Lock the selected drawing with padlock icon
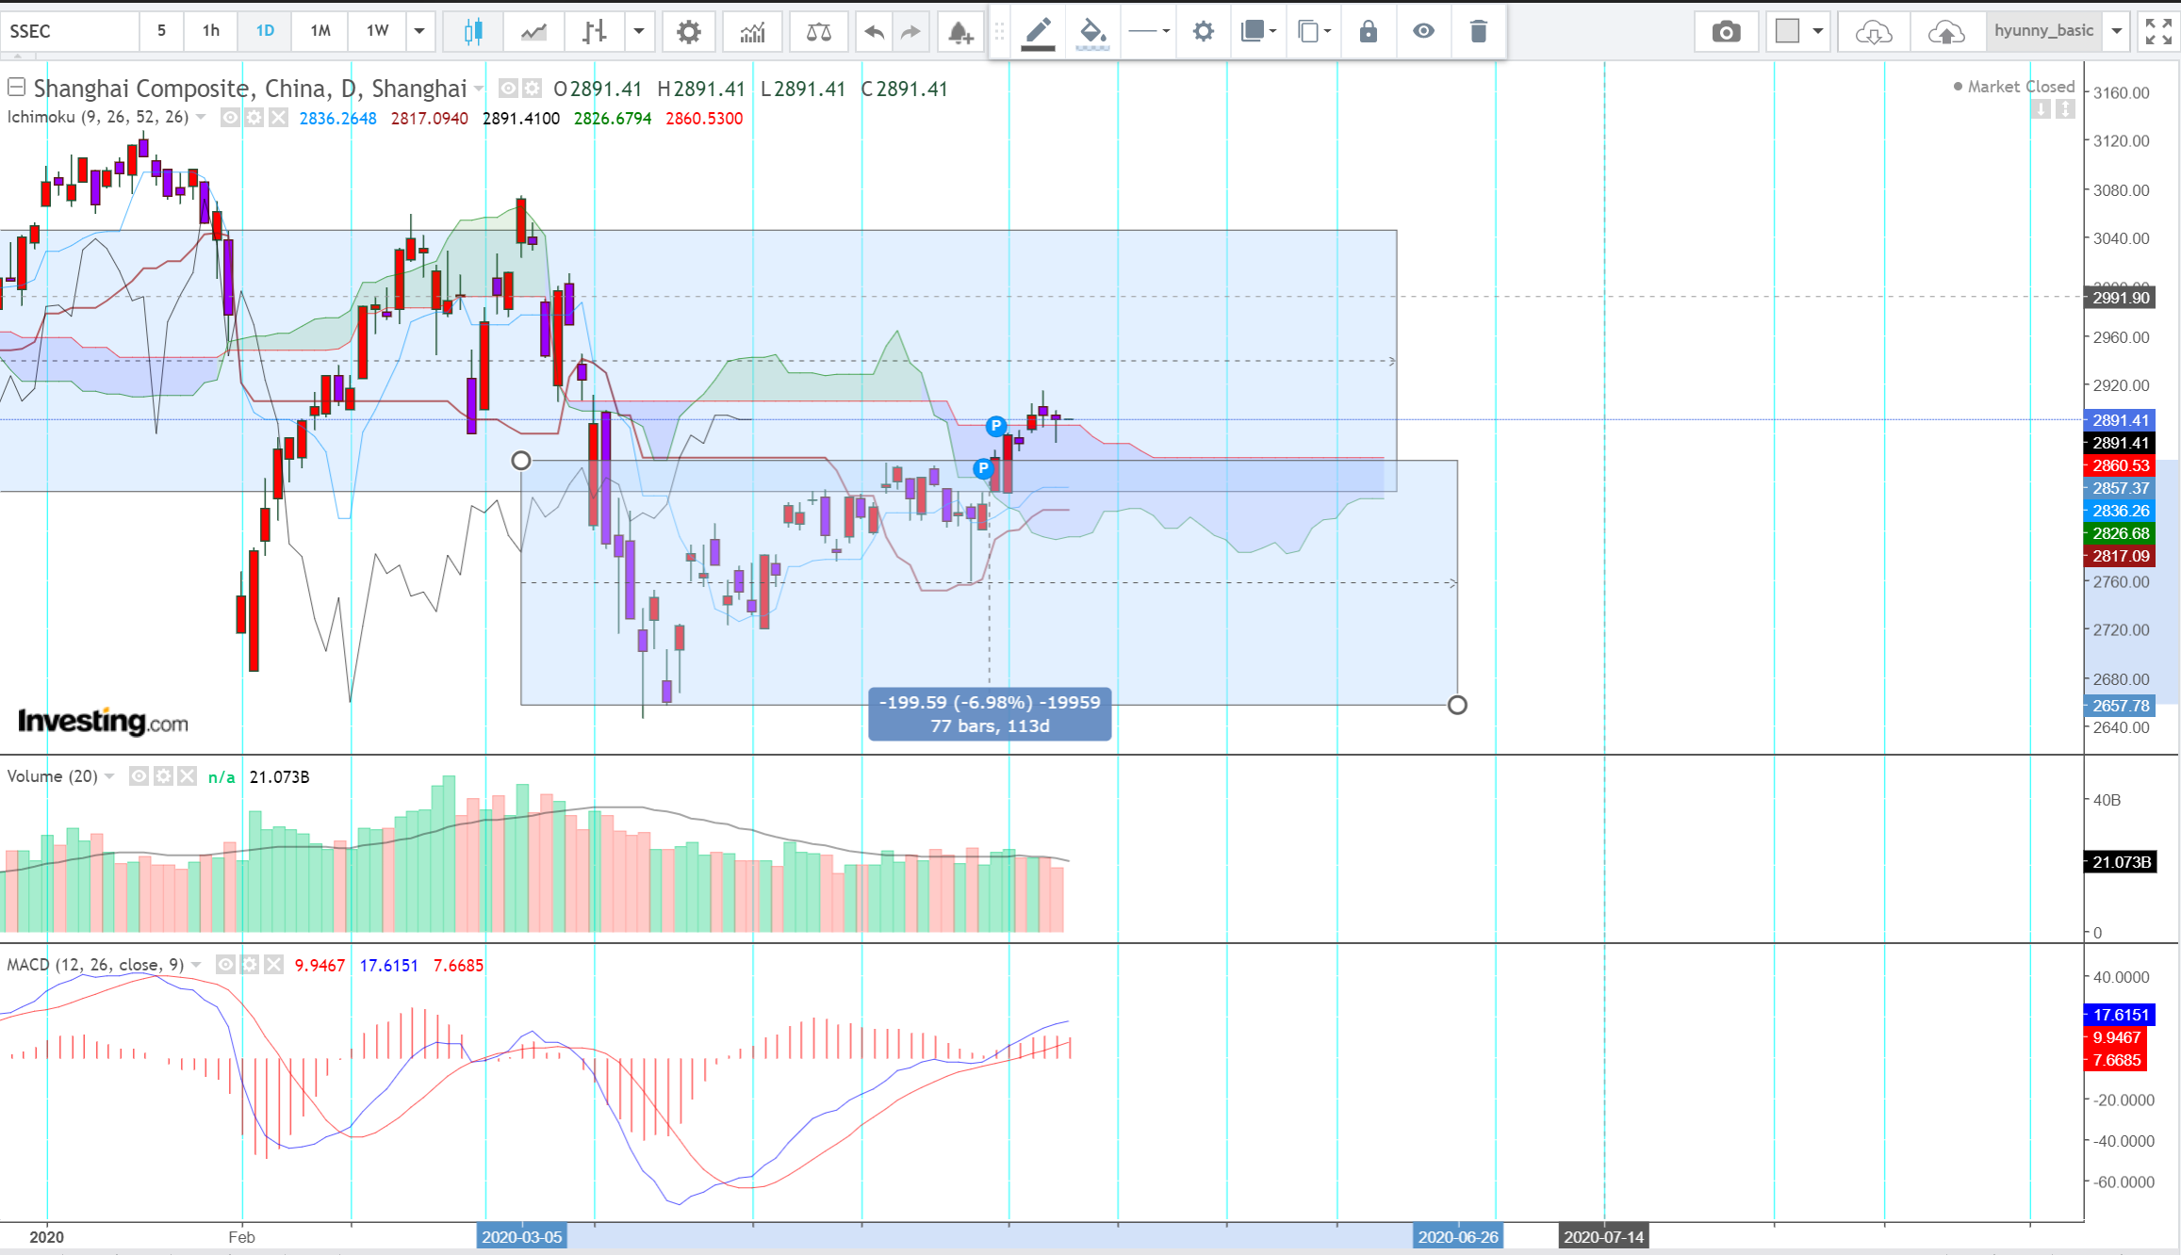The image size is (2181, 1255). (x=1368, y=32)
